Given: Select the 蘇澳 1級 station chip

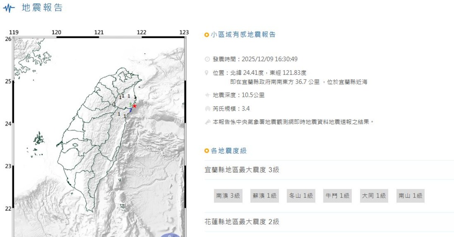Looking at the screenshot, I should click(x=264, y=196).
